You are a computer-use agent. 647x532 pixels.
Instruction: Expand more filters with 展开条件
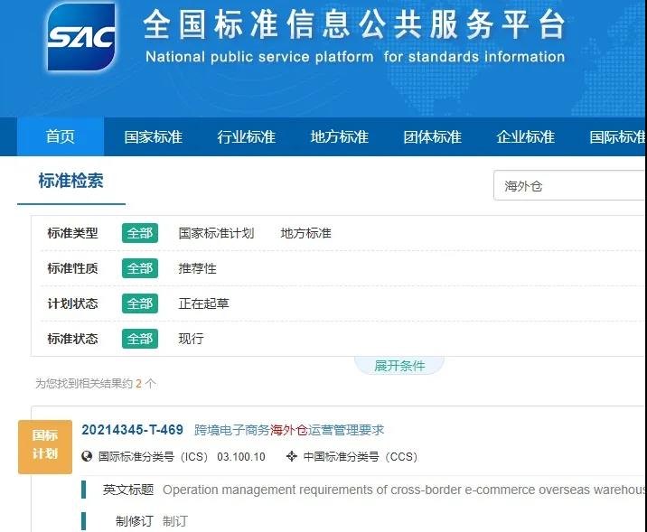tap(399, 366)
